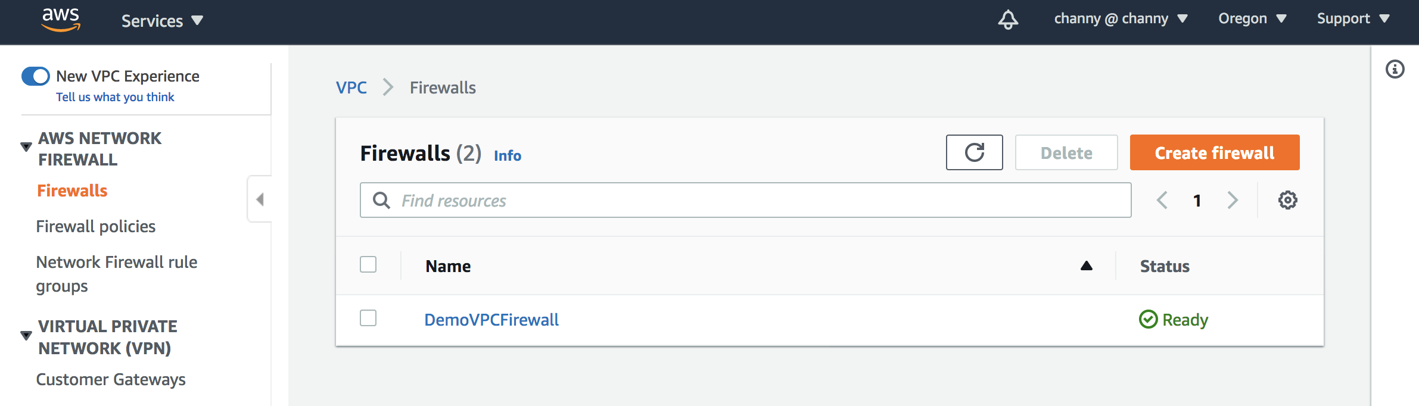Viewport: 1419px width, 406px height.
Task: Collapse the side navigation panel arrow
Action: 260,199
